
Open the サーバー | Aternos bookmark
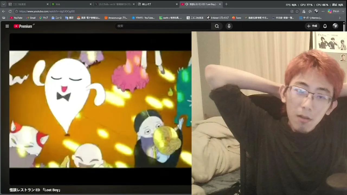[311, 18]
